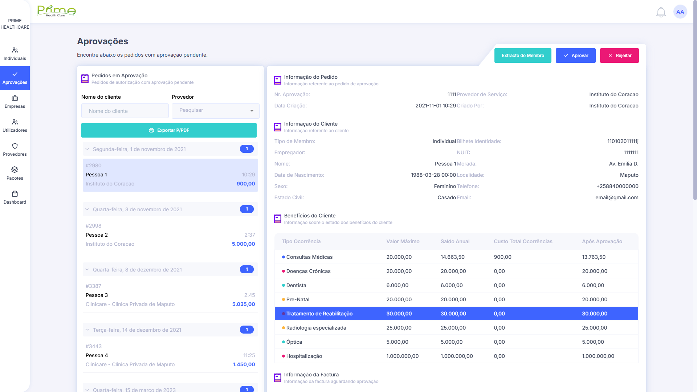Click the Utilizadores users icon in the sidebar
This screenshot has width=697, height=392.
tap(15, 122)
